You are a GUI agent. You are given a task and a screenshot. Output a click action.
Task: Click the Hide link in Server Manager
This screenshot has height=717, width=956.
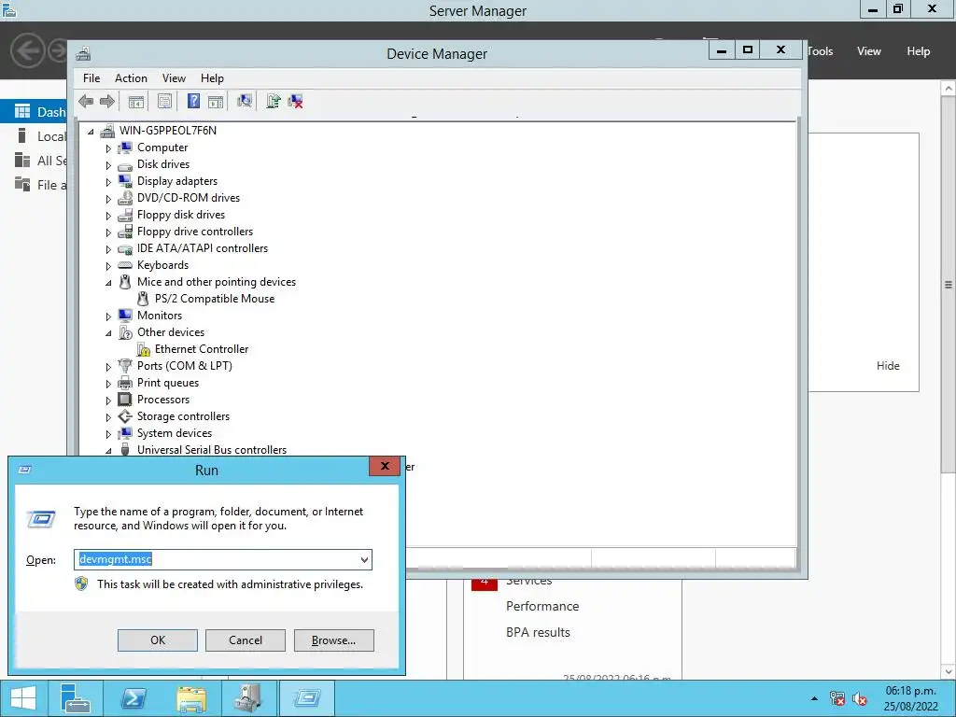(x=888, y=366)
